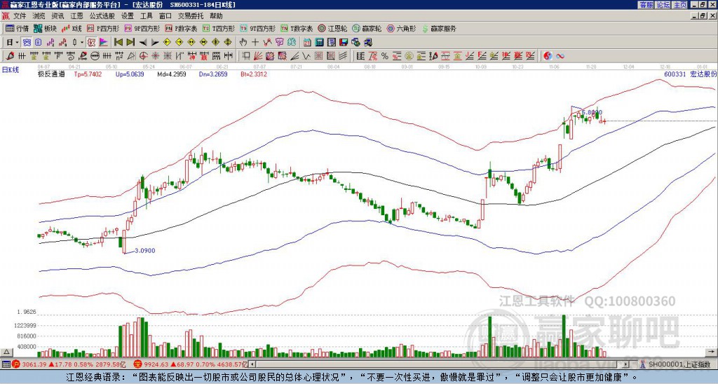The height and width of the screenshot is (384, 718).
Task: Click the 3.0900 low price marker
Action: tap(144, 250)
